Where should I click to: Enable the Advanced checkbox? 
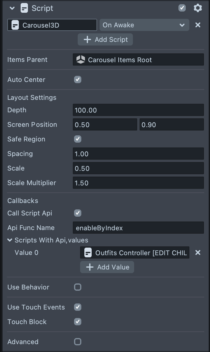pyautogui.click(x=78, y=342)
